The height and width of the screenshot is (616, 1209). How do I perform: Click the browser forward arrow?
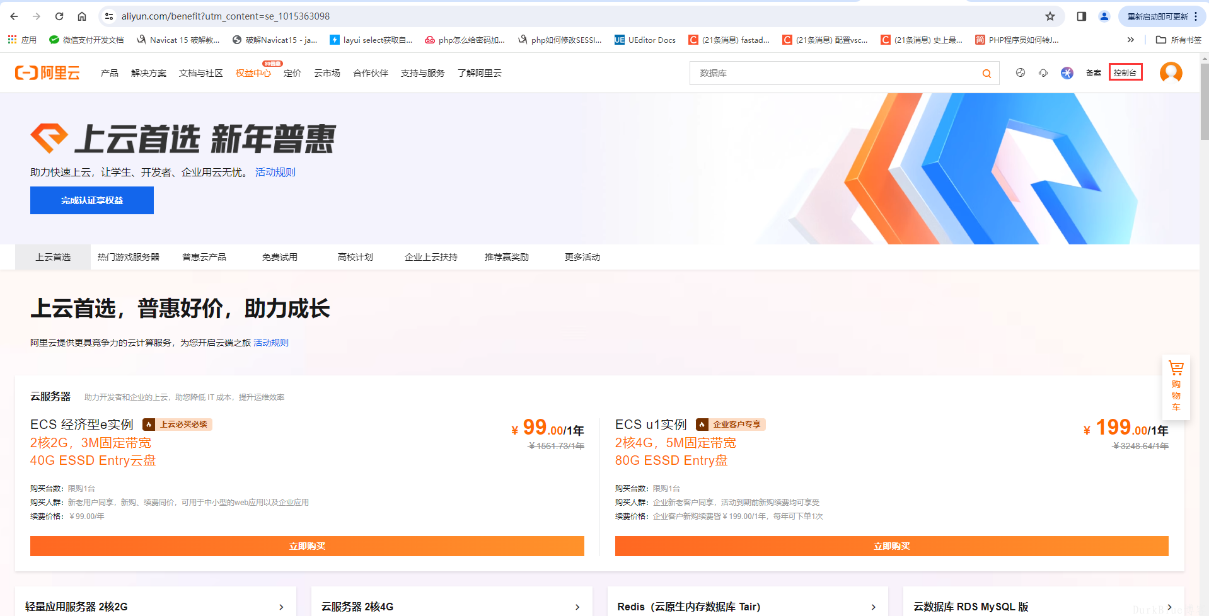[37, 16]
